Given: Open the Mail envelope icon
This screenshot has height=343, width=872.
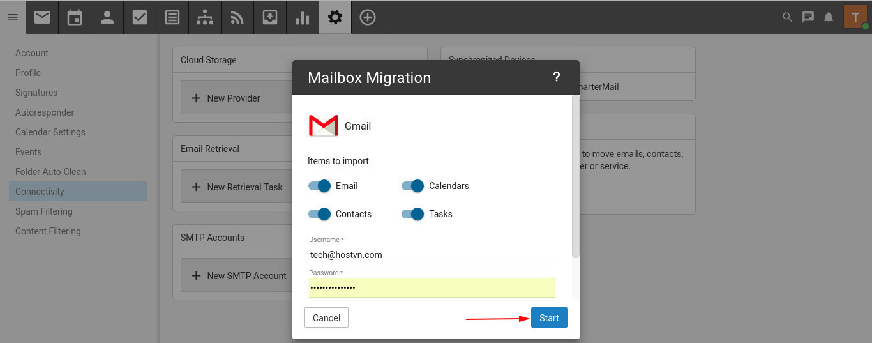Looking at the screenshot, I should click(42, 17).
